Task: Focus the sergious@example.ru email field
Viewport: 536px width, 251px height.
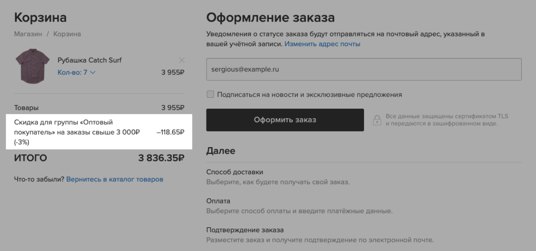Action: point(364,69)
